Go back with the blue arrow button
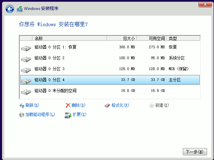This screenshot has width=214, height=160. (10, 9)
